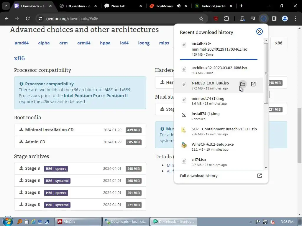Screen dimensions: 302x226
Task: Select the x86 architecture tab
Action: click(279, 43)
